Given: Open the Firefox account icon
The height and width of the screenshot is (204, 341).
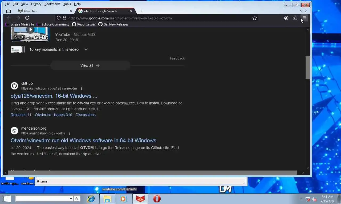Looking at the screenshot, I should [286, 18].
